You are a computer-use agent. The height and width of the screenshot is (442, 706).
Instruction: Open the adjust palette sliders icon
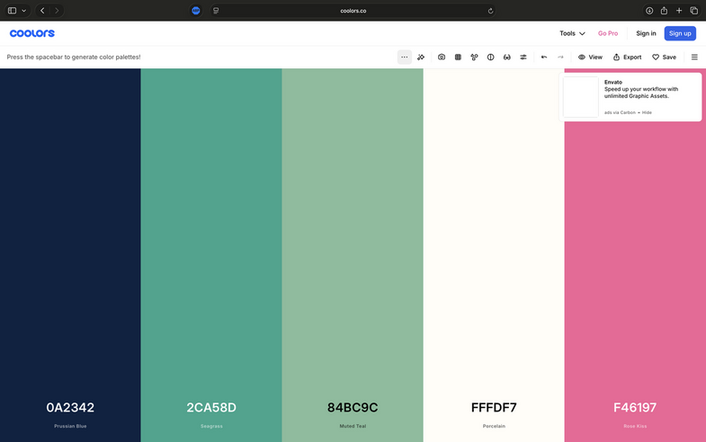click(x=523, y=57)
